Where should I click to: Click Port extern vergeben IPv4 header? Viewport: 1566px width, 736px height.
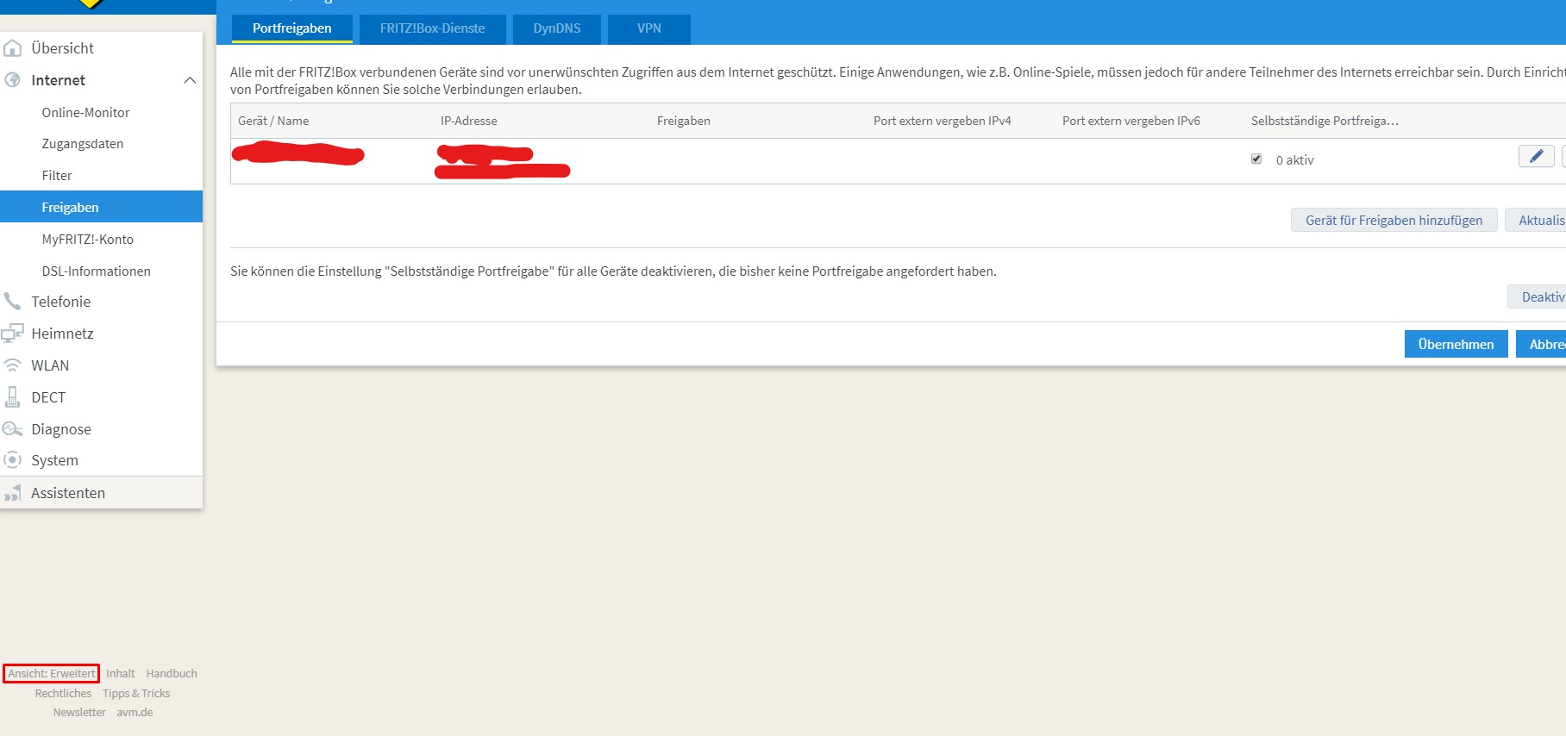943,121
